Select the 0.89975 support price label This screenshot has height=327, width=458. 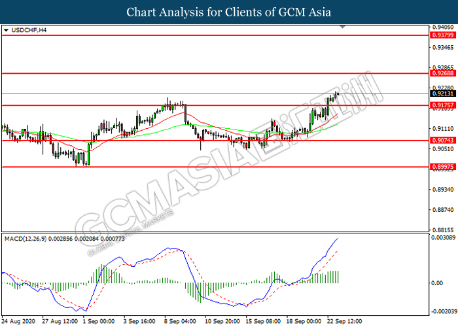(443, 167)
